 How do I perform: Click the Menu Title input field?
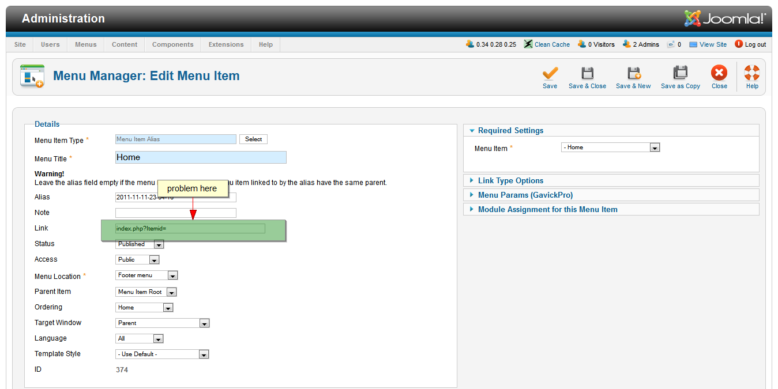(x=201, y=157)
